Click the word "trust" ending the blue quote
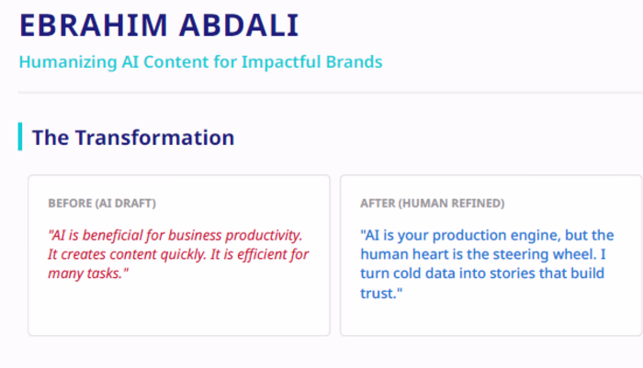Viewport: 643px width, 368px height. coord(377,293)
